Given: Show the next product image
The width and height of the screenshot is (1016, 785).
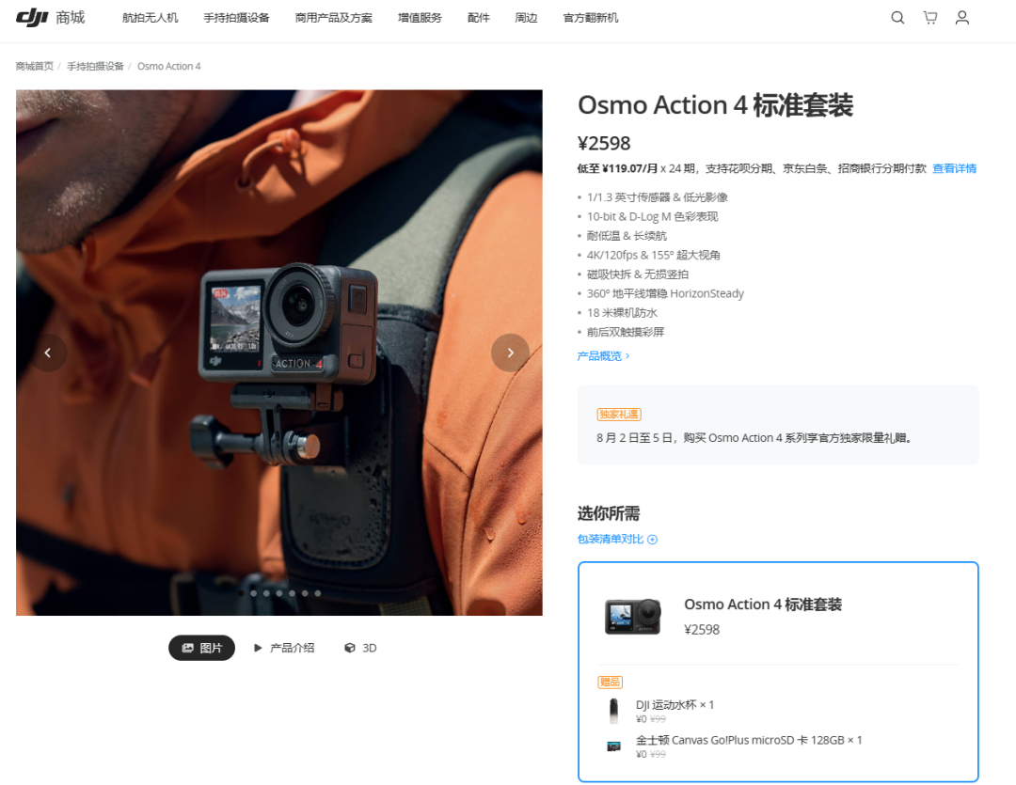Looking at the screenshot, I should coord(510,353).
